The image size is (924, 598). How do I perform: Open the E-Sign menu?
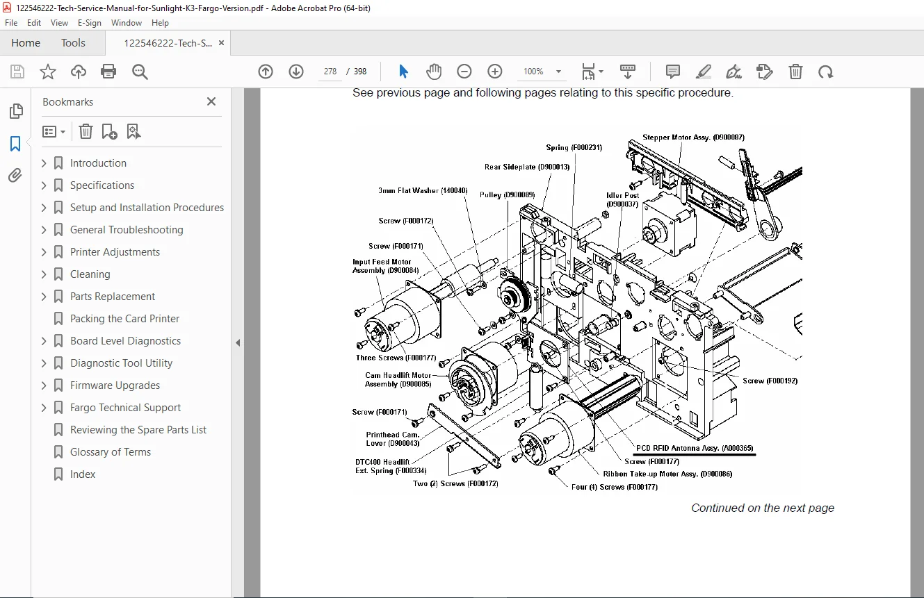(90, 23)
